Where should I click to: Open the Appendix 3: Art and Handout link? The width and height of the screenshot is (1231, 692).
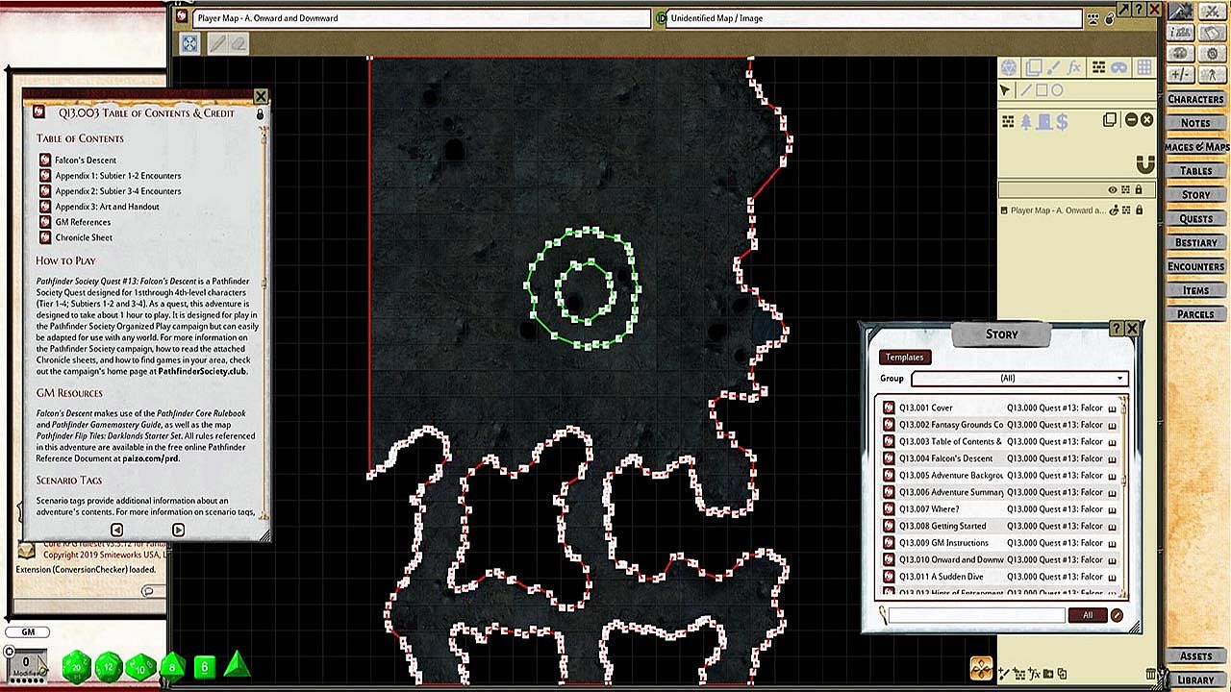pos(107,207)
